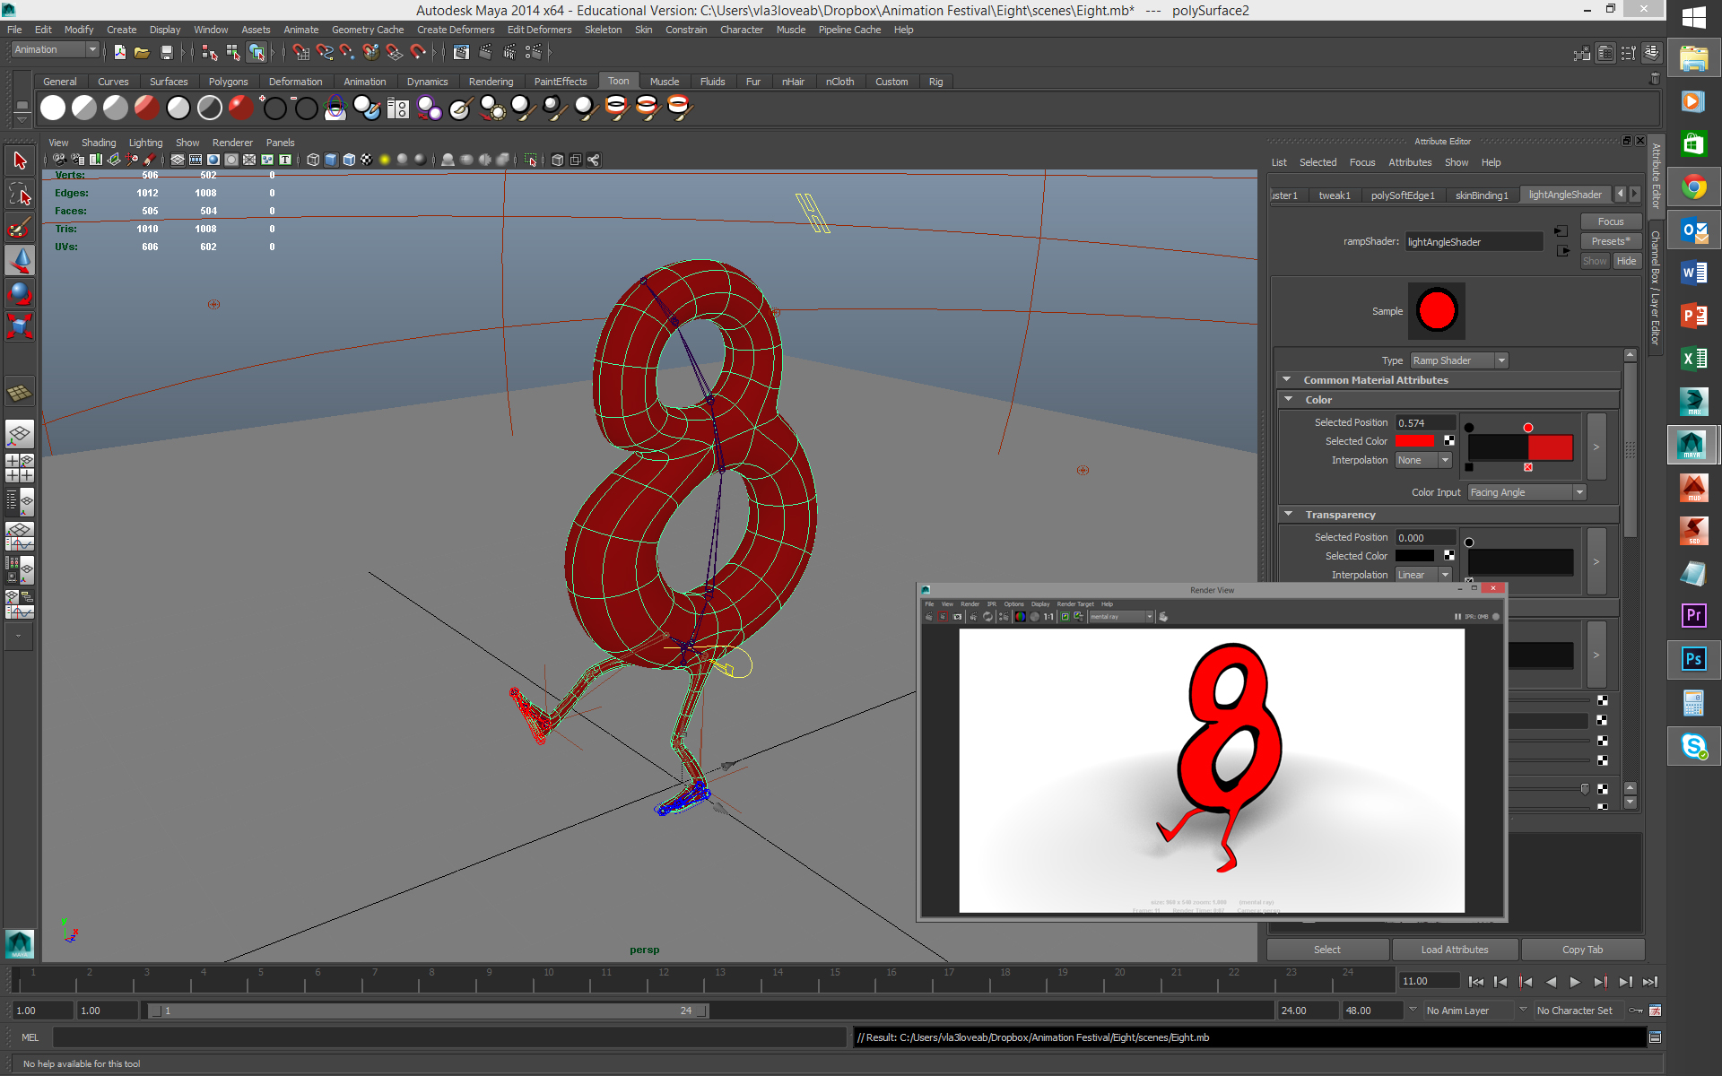Viewport: 1722px width, 1076px height.
Task: Click the red shaded brightness toon shelf icon
Action: coord(146,108)
